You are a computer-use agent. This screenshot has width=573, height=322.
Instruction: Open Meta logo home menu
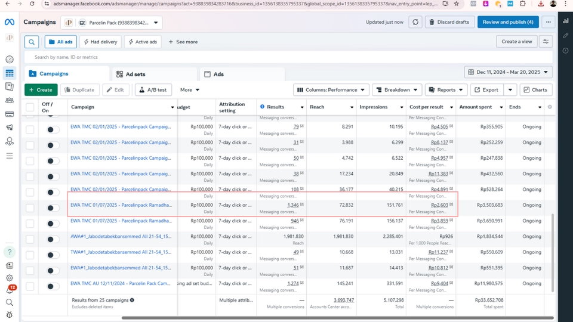10,22
